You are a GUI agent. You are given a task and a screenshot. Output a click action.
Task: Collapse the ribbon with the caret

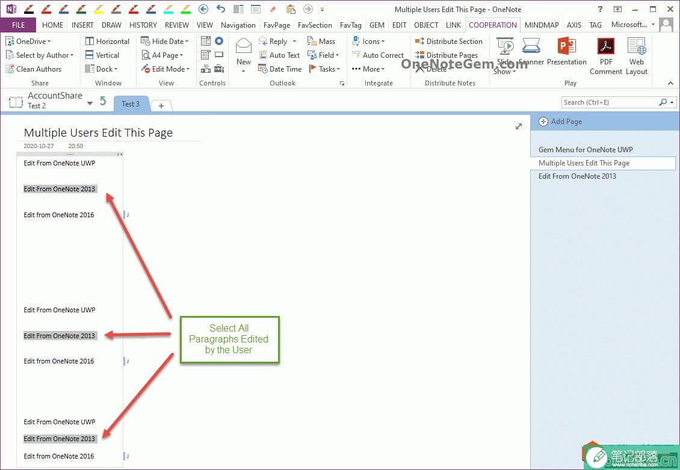click(670, 83)
